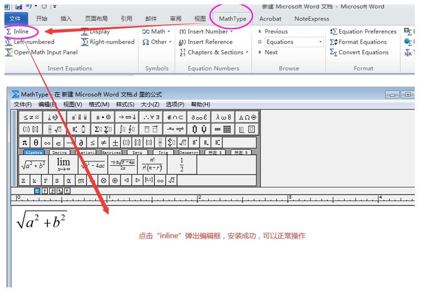Insert pi symbol from small bar
Screen dimensions: 432x297
25,143
